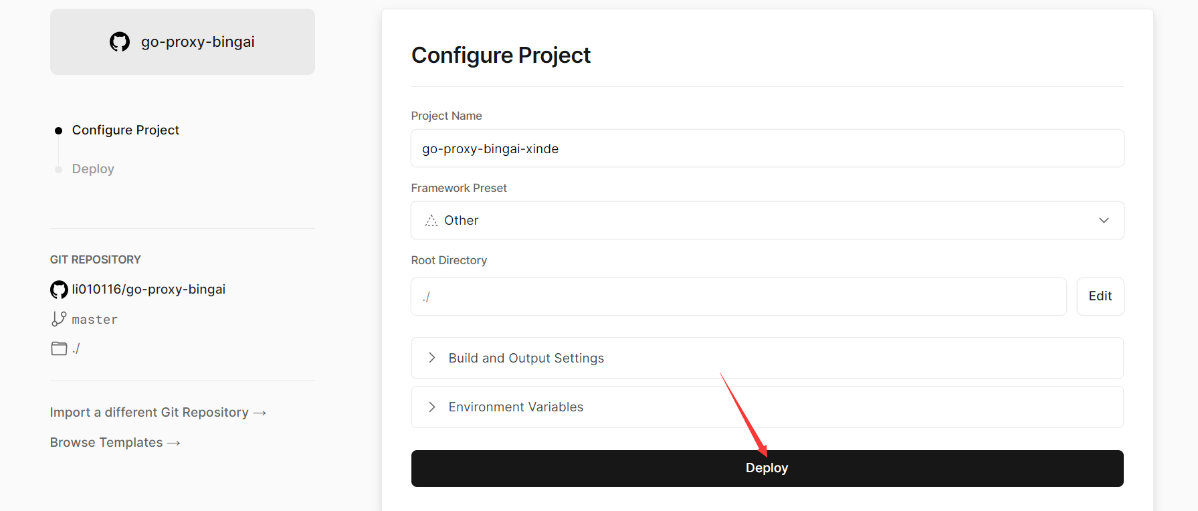
Task: Expand Build and Output Settings section
Action: 767,358
